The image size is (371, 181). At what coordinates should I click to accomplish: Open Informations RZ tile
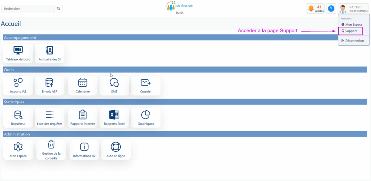(84, 150)
